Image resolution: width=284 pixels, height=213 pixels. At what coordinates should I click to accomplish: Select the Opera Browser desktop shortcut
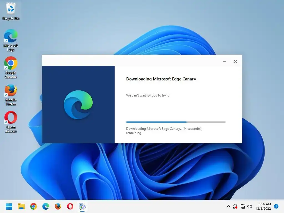[11, 122]
